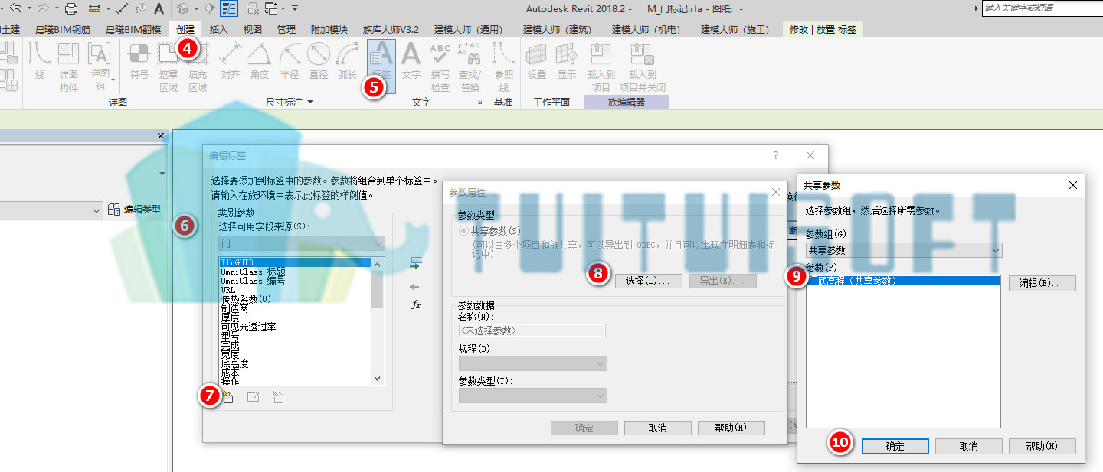This screenshot has width=1103, height=472.
Task: Select the 对齐 (Aligned) dimension tool
Action: [x=231, y=61]
